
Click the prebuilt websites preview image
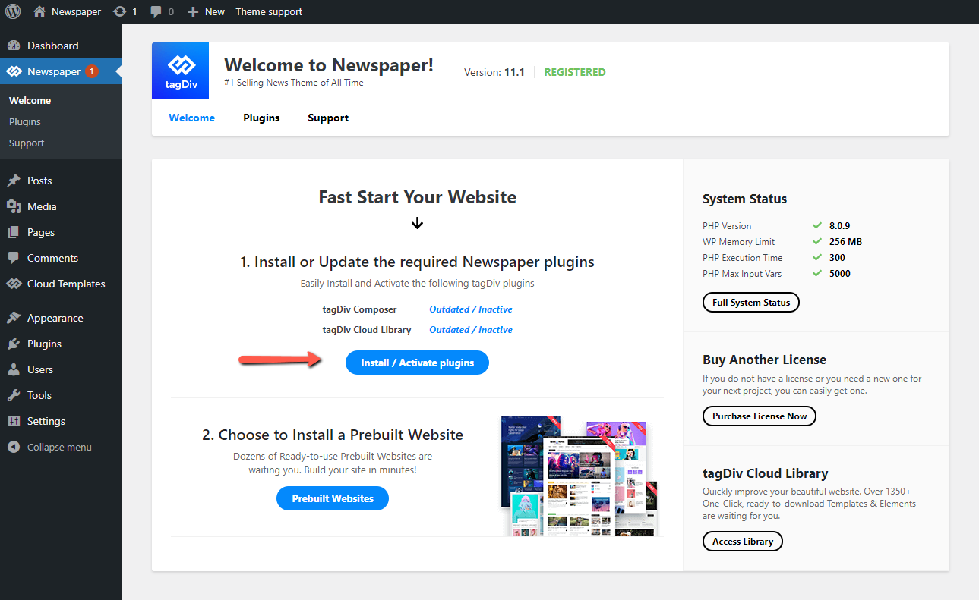pos(579,475)
